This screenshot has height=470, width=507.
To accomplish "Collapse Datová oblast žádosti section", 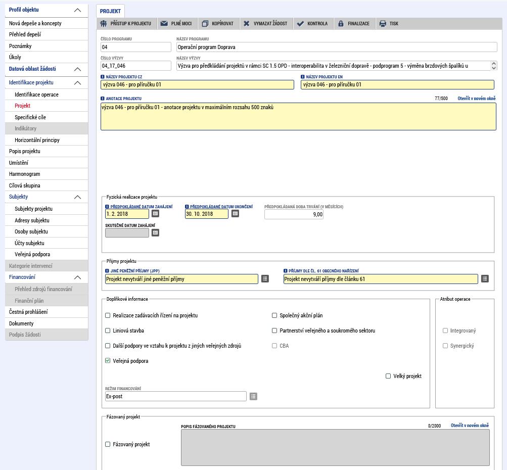I will [x=78, y=69].
